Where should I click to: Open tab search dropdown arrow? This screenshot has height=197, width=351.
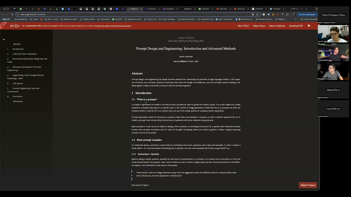click(x=317, y=9)
